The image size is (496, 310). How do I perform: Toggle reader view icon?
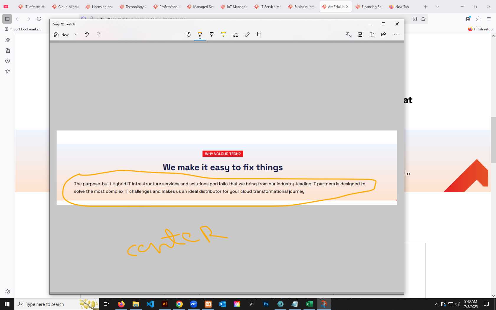[x=415, y=19]
